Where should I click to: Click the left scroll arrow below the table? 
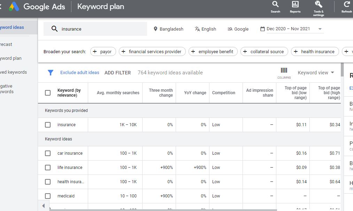click(44, 206)
